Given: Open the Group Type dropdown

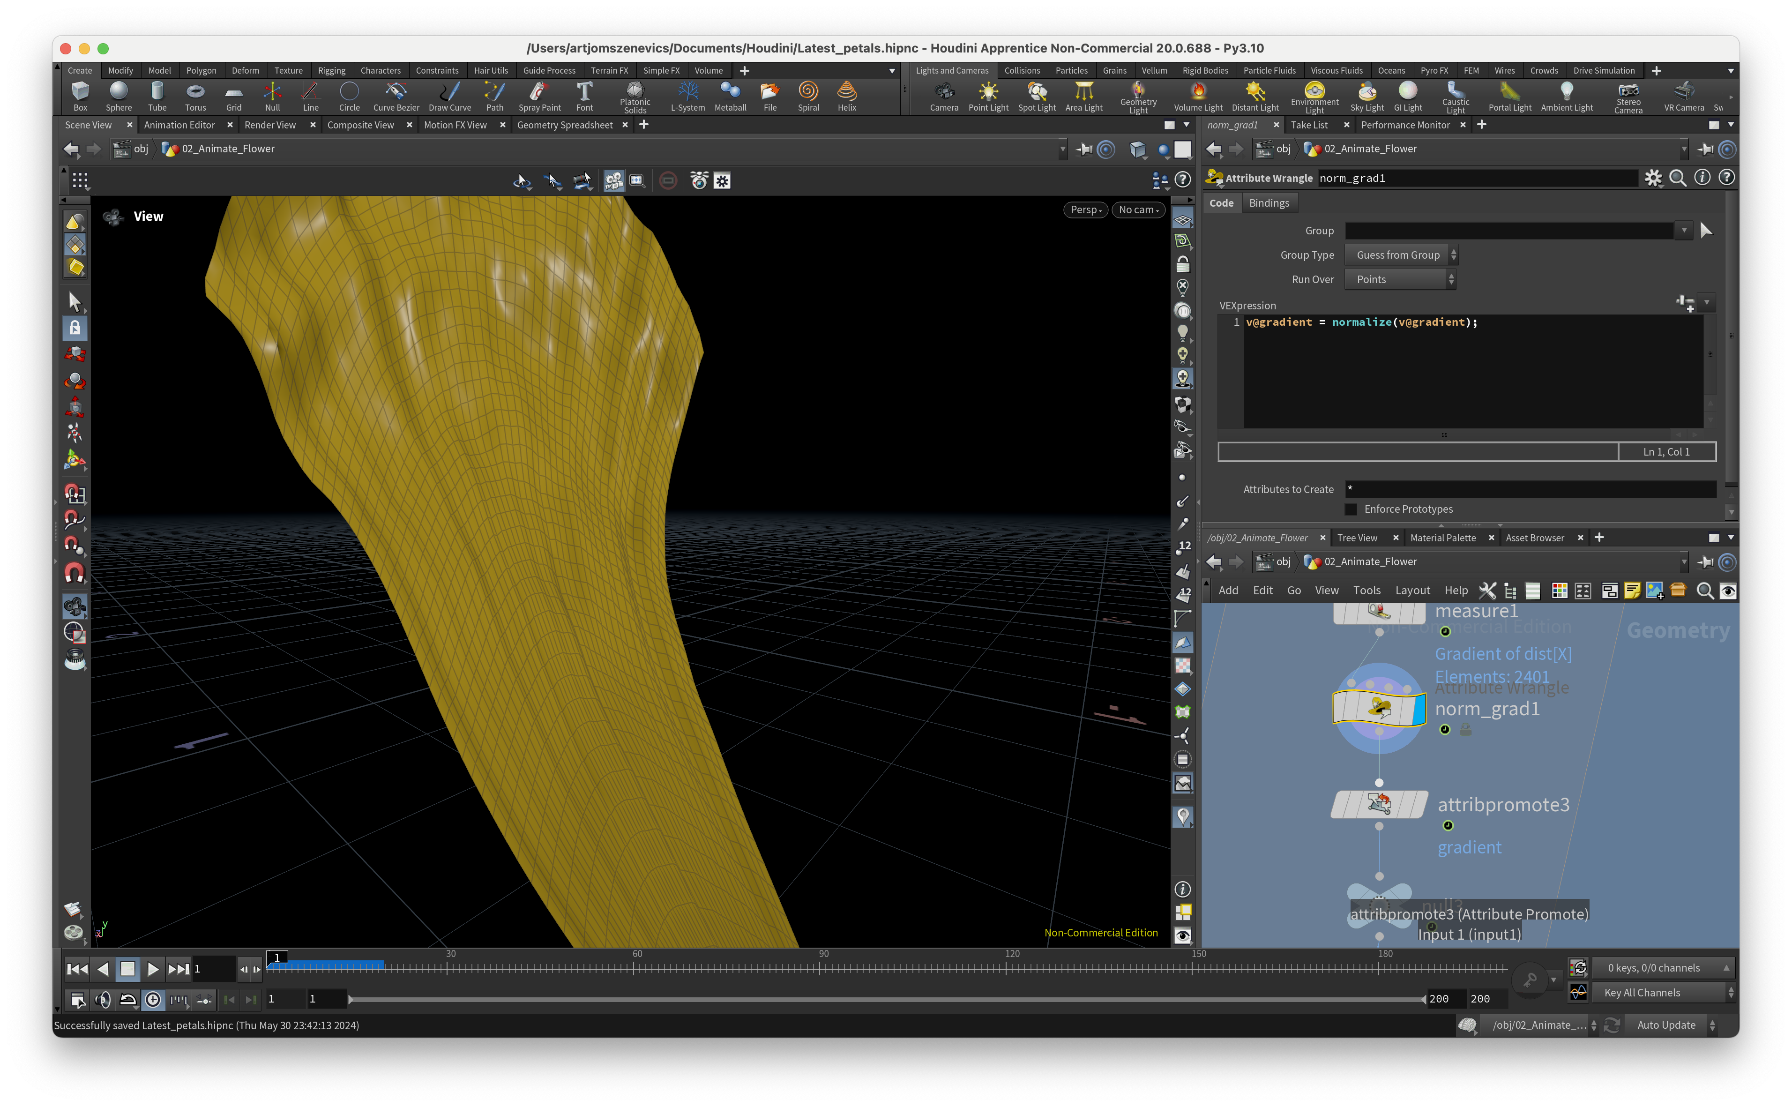Looking at the screenshot, I should pos(1401,255).
